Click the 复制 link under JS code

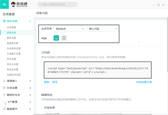tap(47, 82)
